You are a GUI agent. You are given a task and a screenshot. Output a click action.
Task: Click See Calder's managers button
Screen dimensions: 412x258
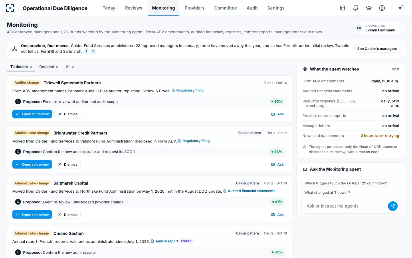377,49
